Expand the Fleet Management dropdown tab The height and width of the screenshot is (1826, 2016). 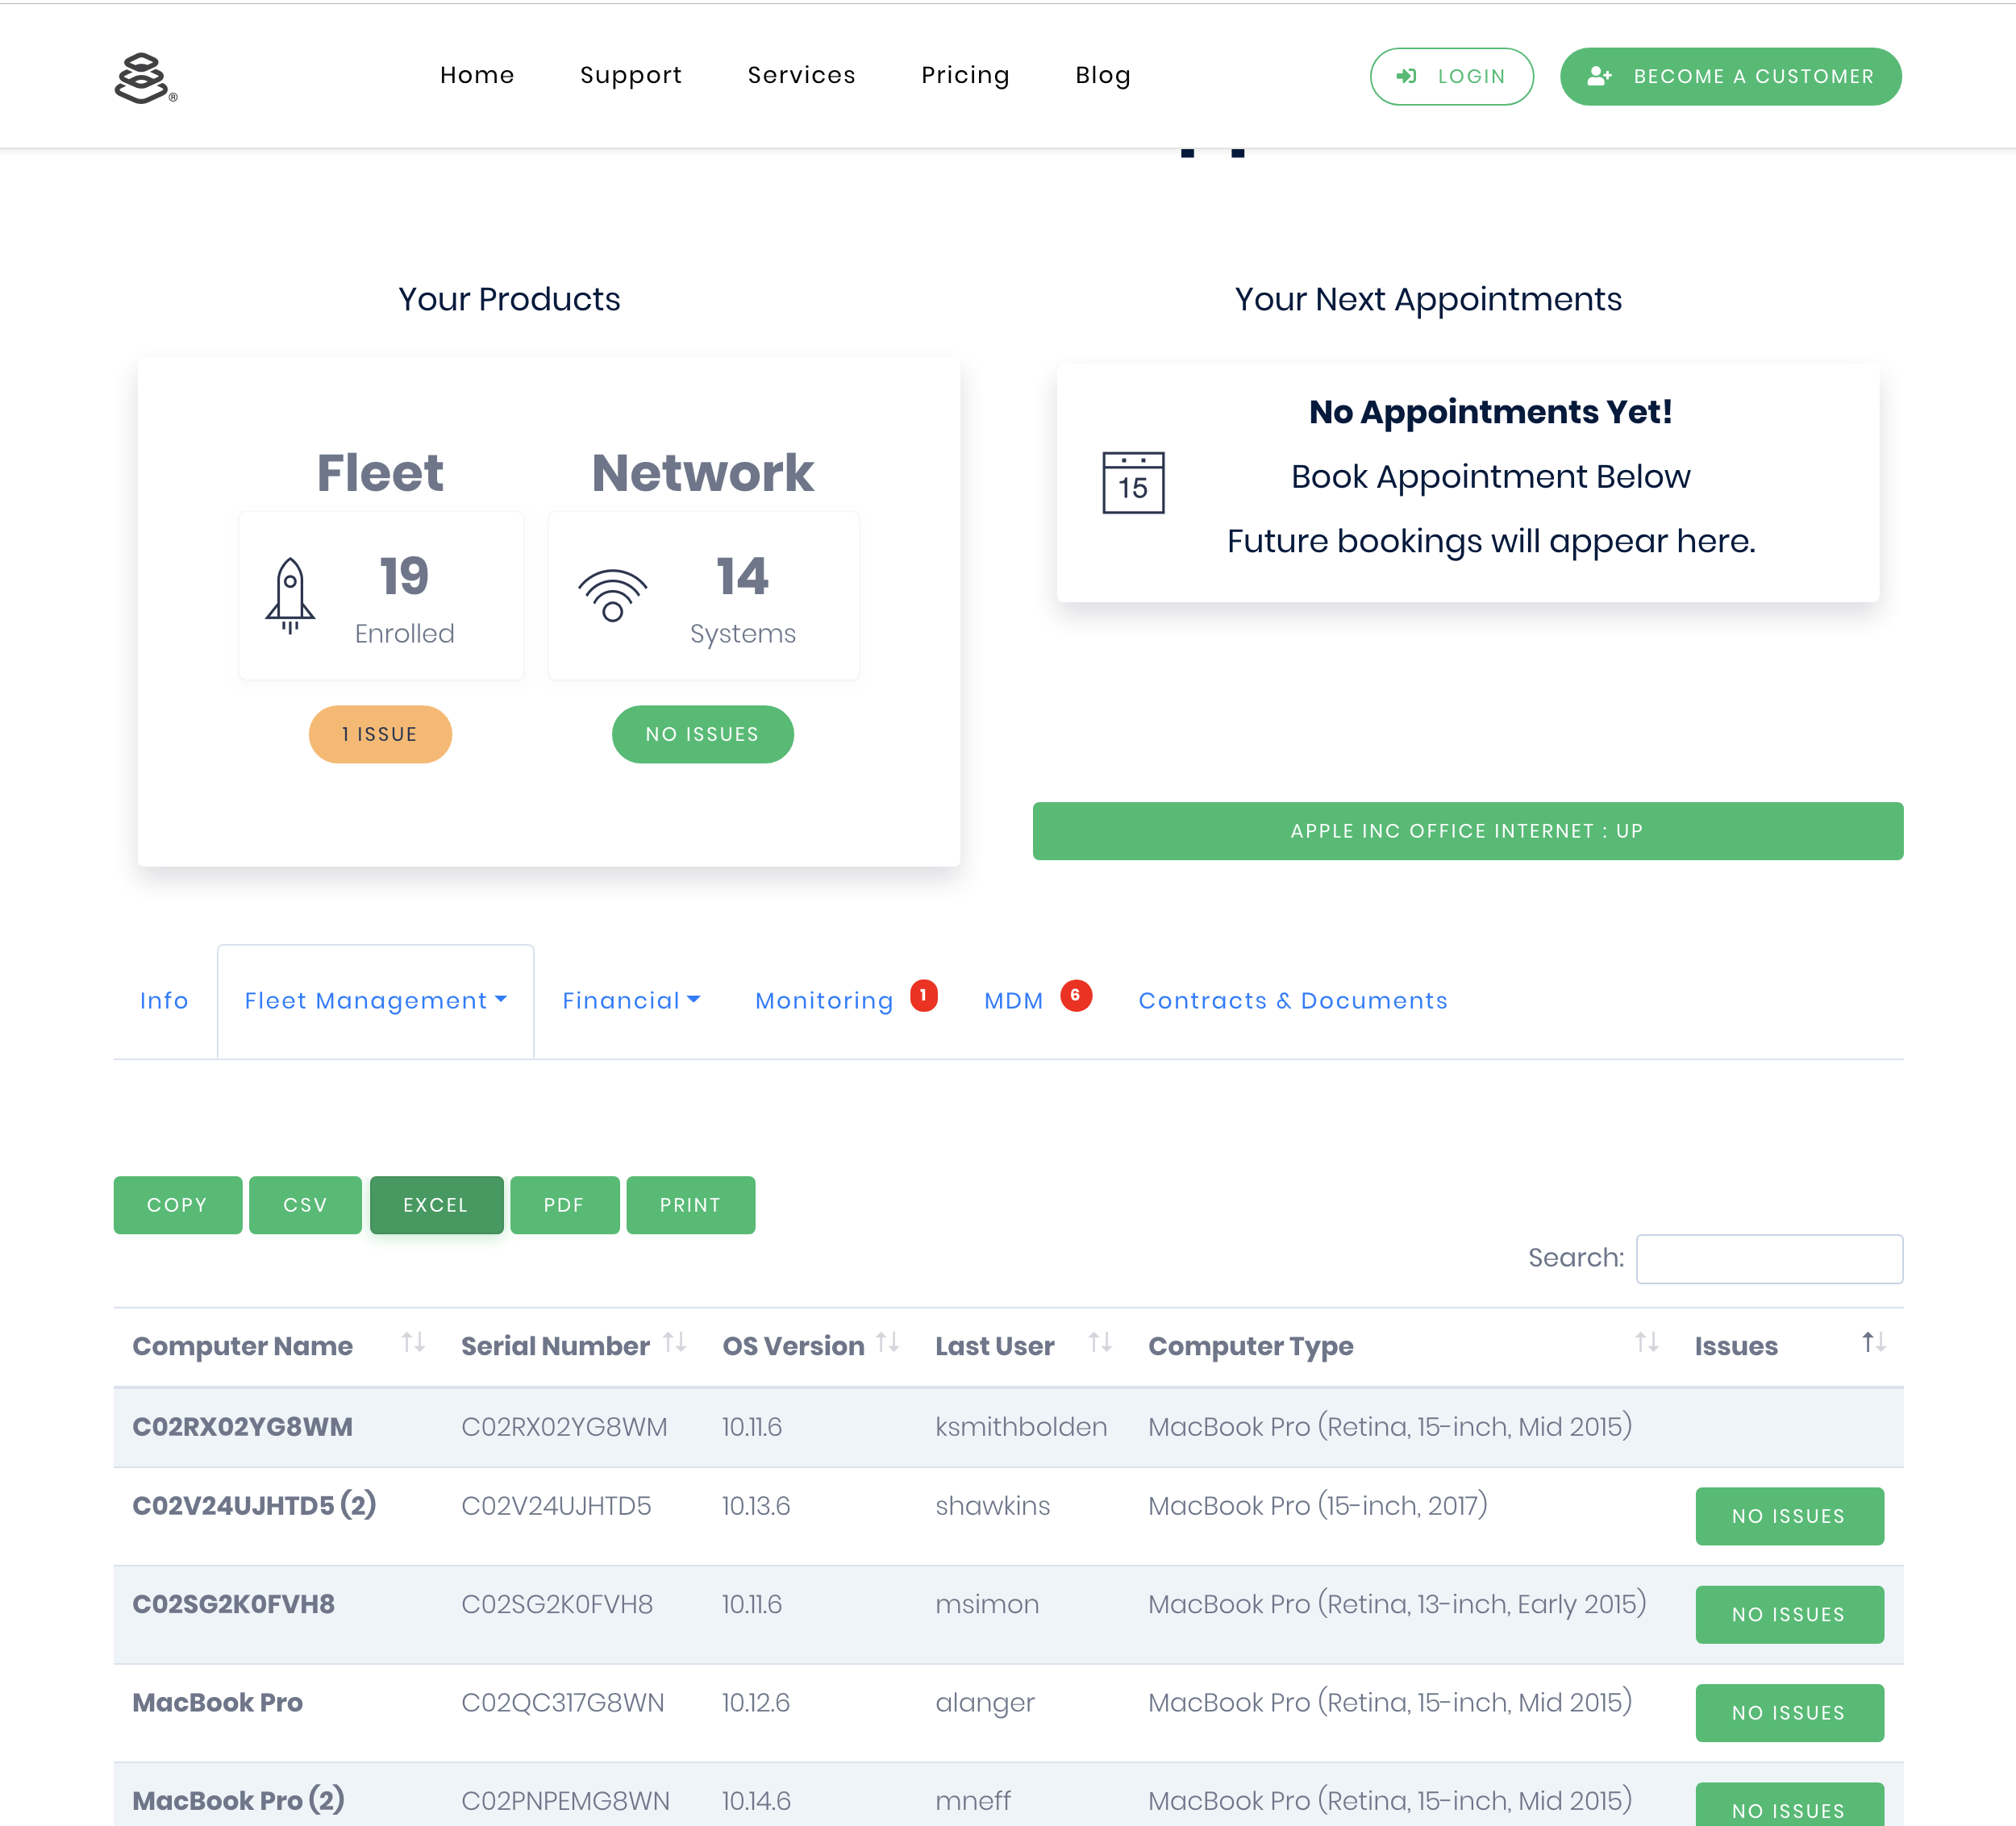376,1000
